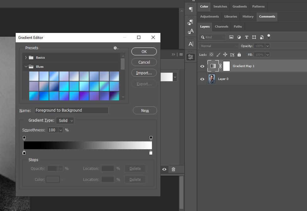
Task: Click the adjustment layers filter icon
Action: point(239,37)
